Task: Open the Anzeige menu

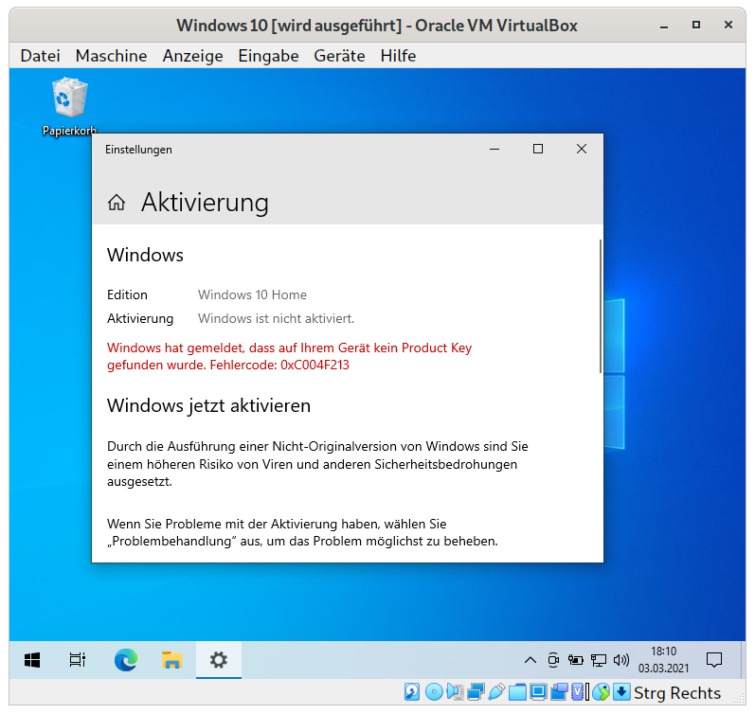Action: (192, 56)
